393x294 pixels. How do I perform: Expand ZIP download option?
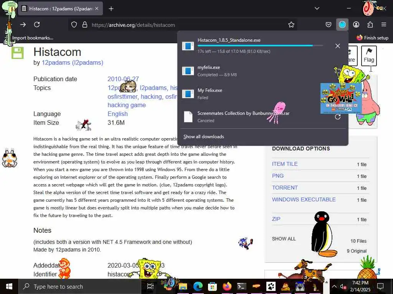tap(276, 219)
